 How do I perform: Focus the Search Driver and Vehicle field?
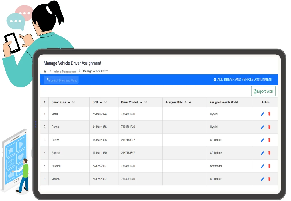(61, 80)
